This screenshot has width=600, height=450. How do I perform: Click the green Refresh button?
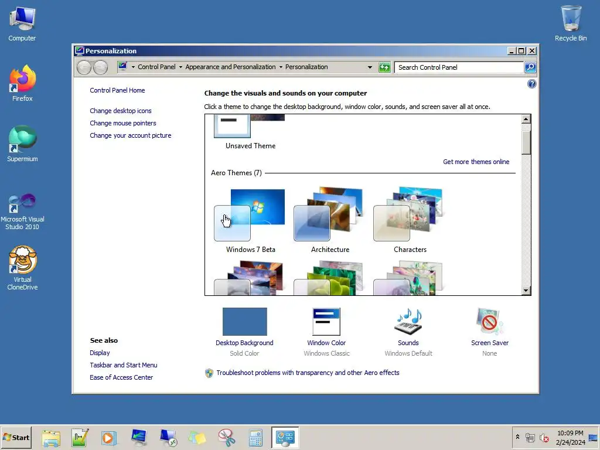[384, 67]
